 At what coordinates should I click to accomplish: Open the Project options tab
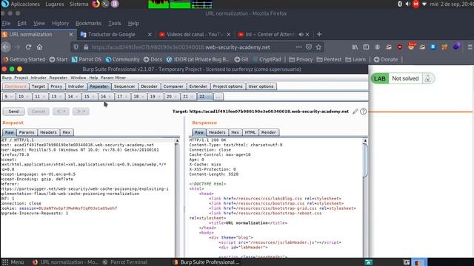[227, 86]
